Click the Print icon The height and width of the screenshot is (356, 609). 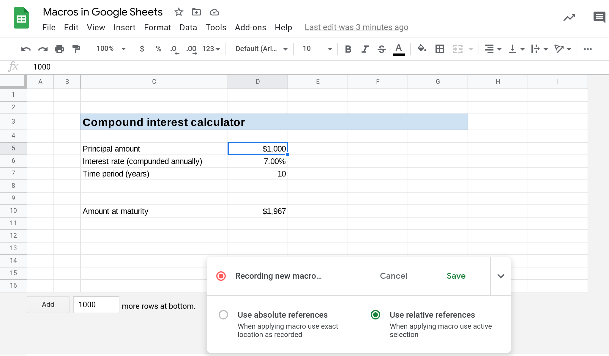59,49
